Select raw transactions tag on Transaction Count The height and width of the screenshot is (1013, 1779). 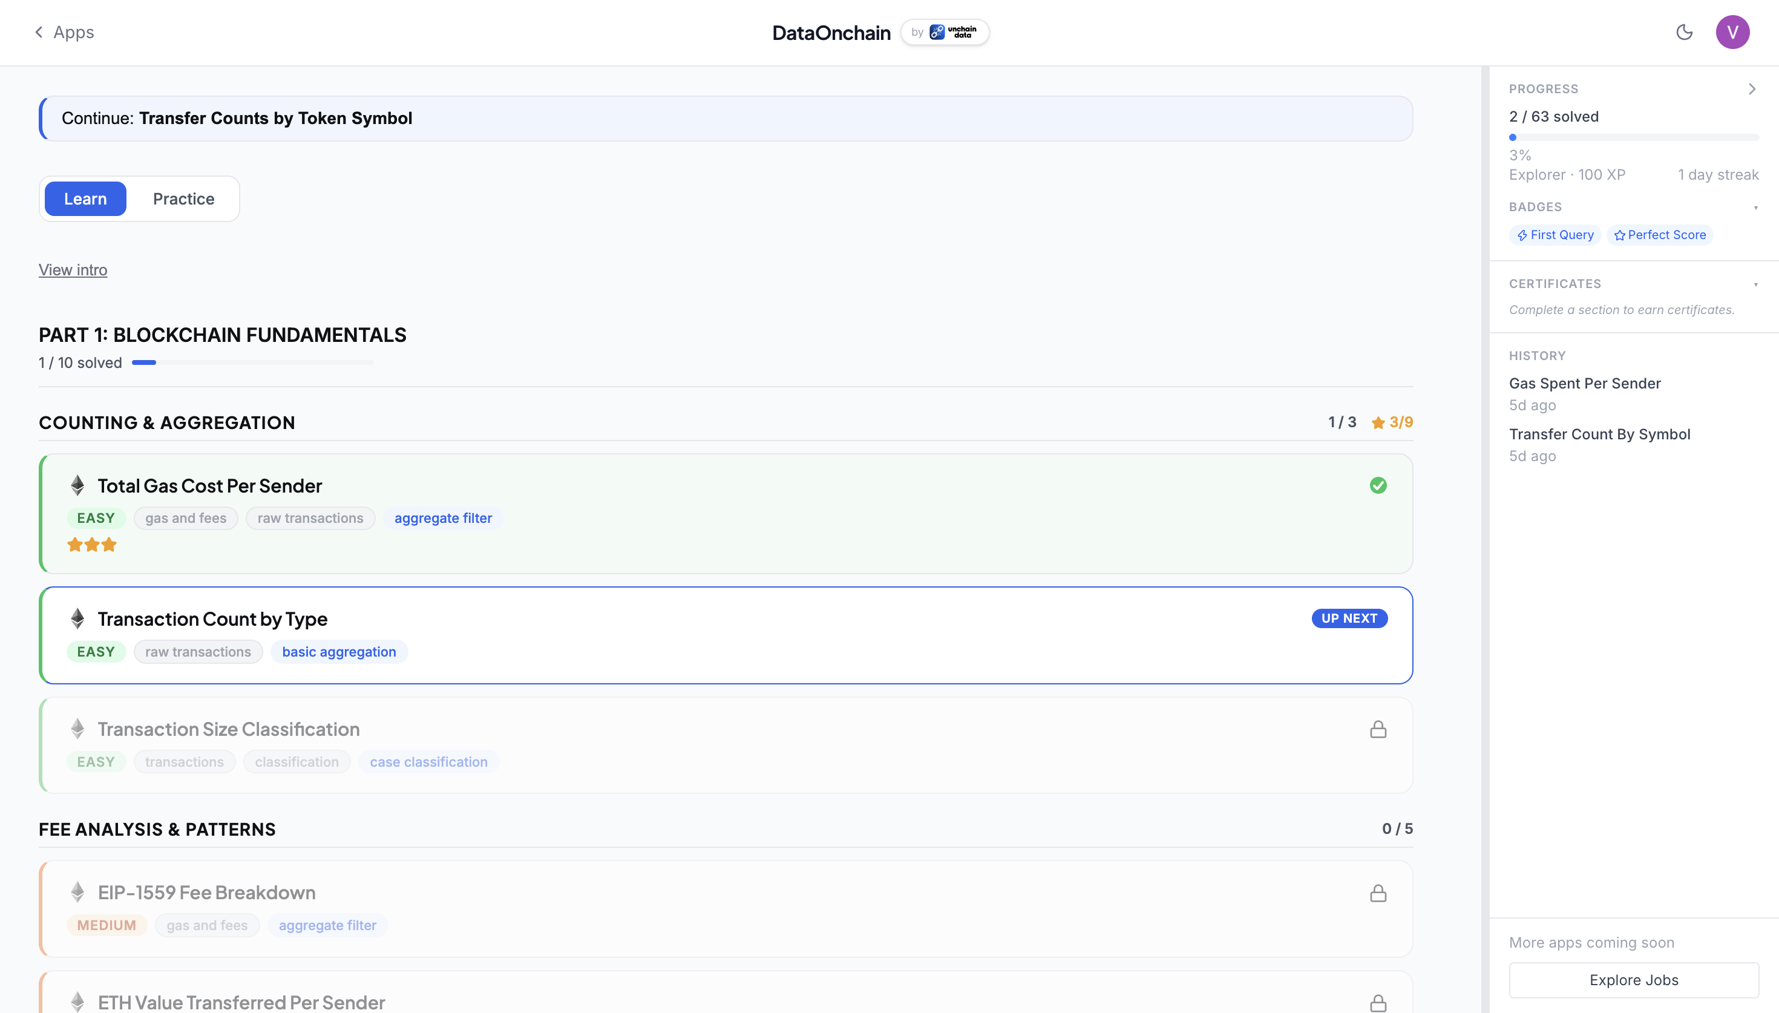pos(198,652)
